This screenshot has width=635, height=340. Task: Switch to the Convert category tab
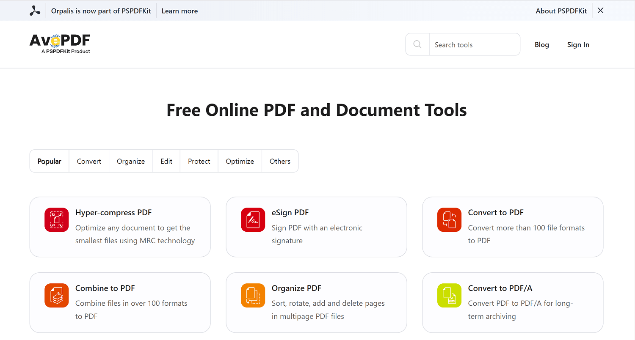pyautogui.click(x=89, y=161)
